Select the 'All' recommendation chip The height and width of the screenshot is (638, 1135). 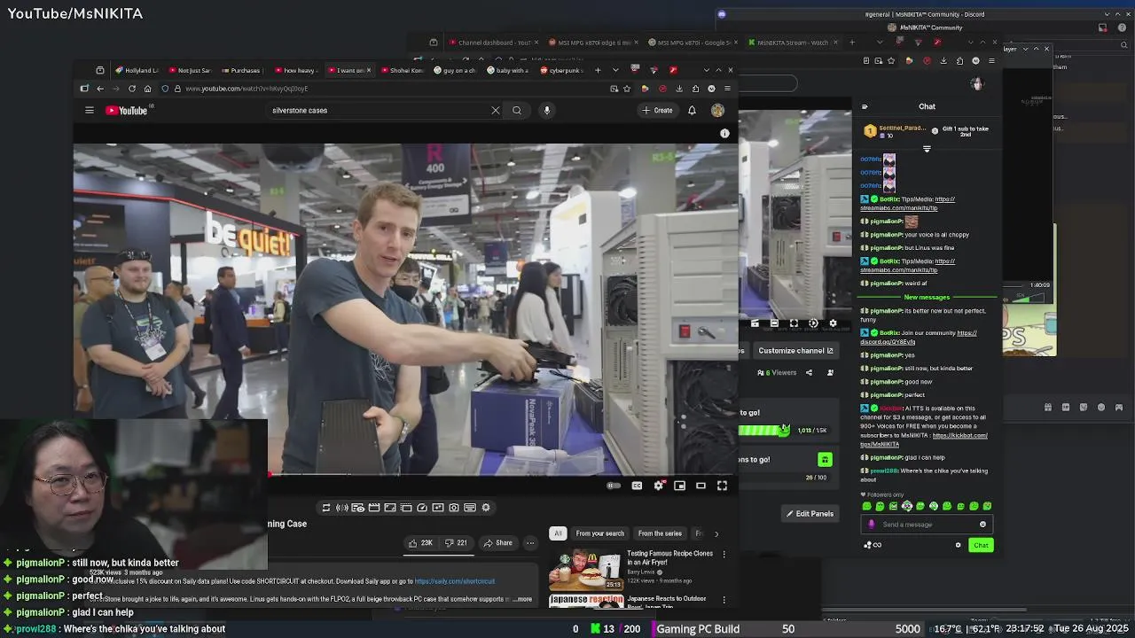tap(558, 533)
